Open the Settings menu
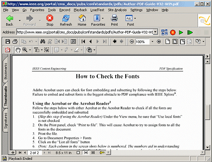Screen dimensions: 212x162 tap(136, 10)
